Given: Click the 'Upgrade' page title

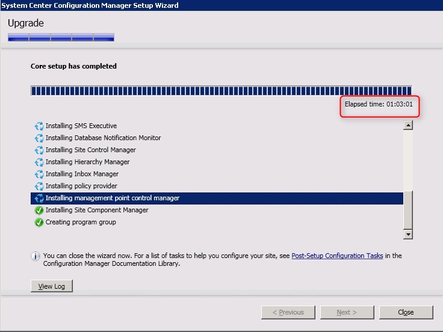Looking at the screenshot, I should (26, 23).
